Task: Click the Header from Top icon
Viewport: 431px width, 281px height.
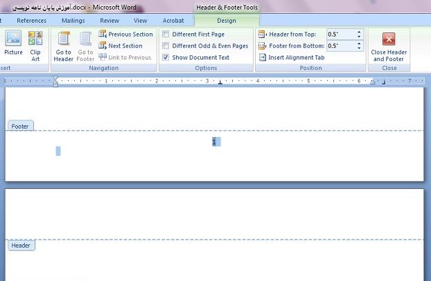Action: tap(263, 34)
